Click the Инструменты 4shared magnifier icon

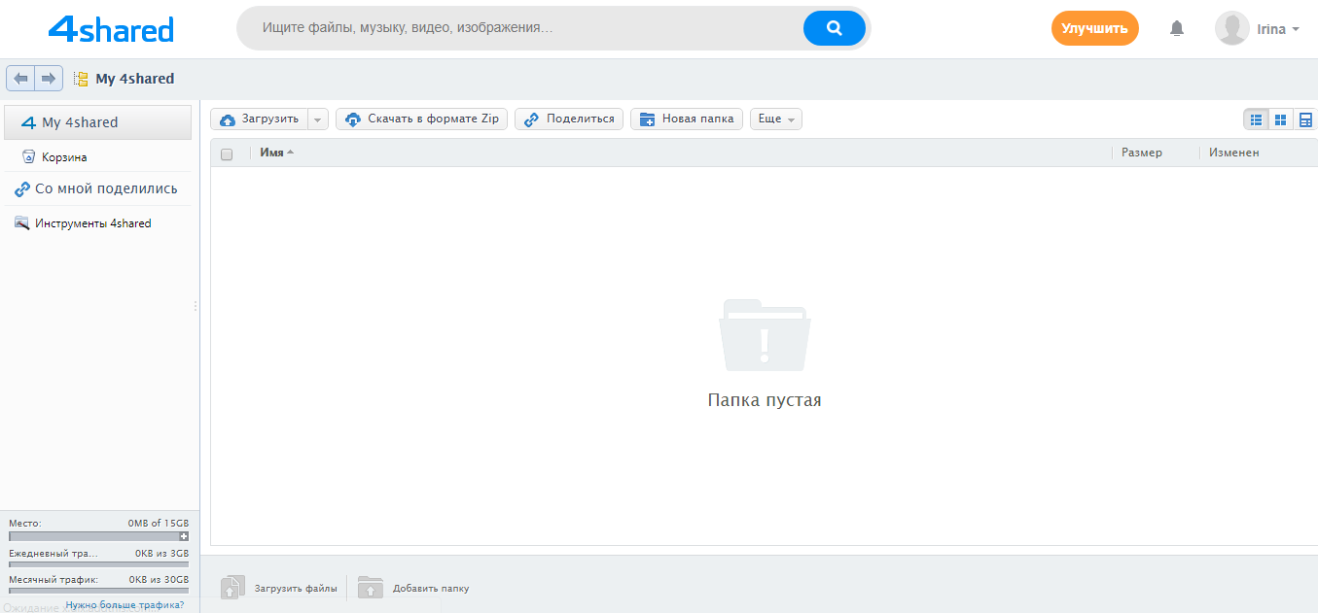(x=20, y=222)
